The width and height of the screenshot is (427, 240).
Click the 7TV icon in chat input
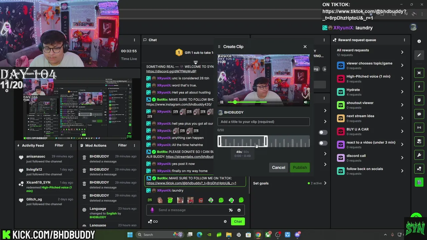click(x=231, y=210)
